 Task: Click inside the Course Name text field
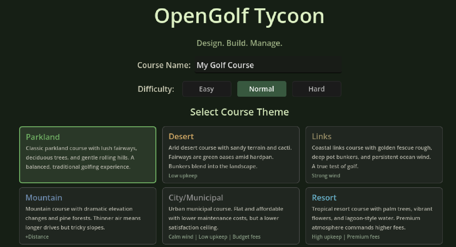coord(268,65)
